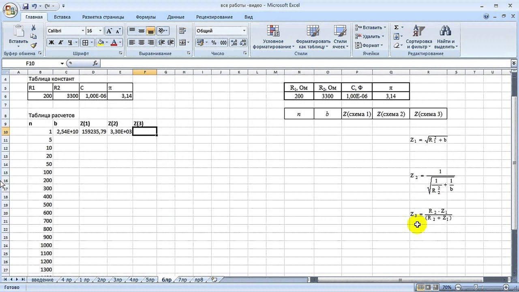
Task: Apply accounting currency format icon
Action: (199, 43)
